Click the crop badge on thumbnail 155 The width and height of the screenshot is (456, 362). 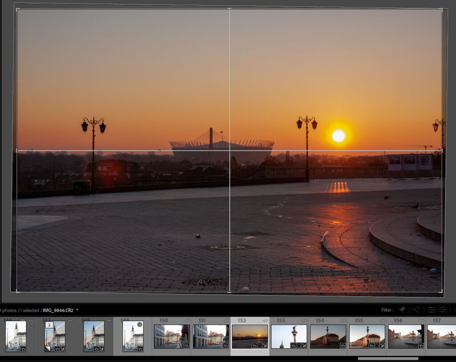(x=377, y=346)
